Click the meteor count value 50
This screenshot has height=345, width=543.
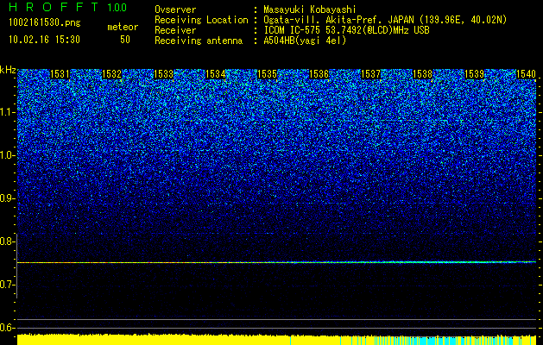click(125, 40)
